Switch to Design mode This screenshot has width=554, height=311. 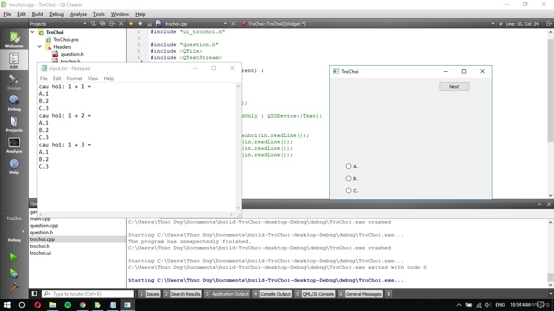[x=14, y=82]
